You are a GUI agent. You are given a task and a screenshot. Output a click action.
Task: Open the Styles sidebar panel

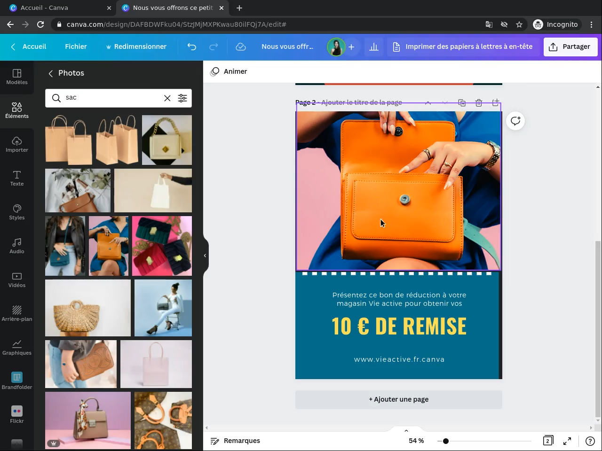pos(17,212)
